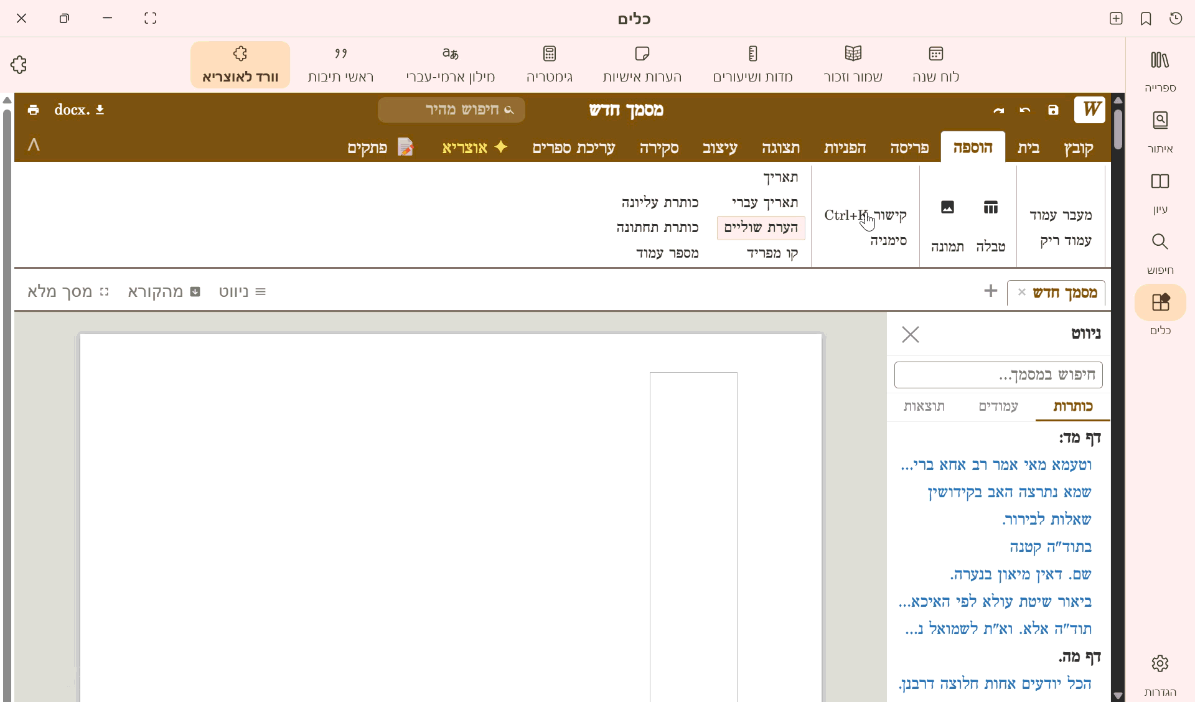Open the איתור locate sidebar icon
The height and width of the screenshot is (702, 1195).
(1160, 131)
